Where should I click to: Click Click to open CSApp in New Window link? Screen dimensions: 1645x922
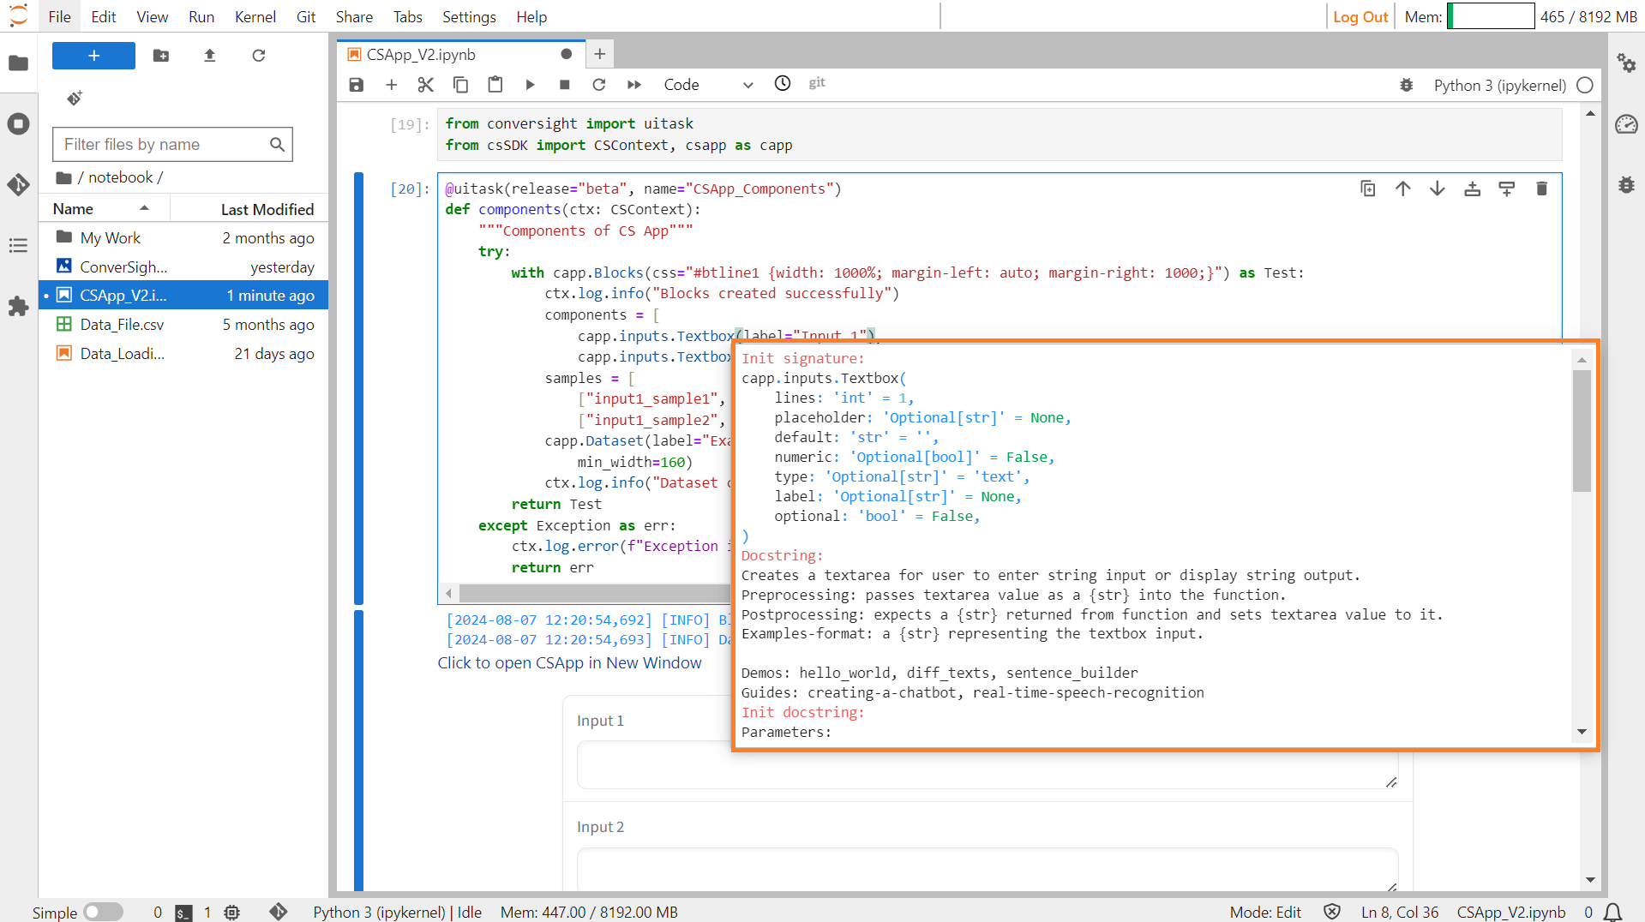tap(569, 662)
